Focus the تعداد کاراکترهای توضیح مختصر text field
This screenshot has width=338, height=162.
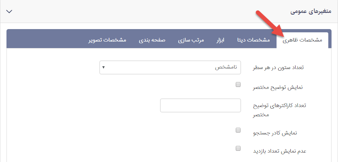tap(201, 105)
